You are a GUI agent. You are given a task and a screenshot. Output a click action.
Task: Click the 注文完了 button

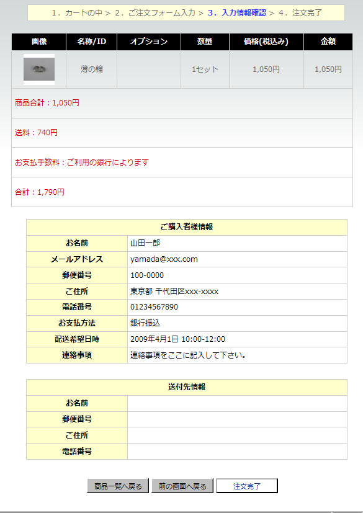pos(247,486)
